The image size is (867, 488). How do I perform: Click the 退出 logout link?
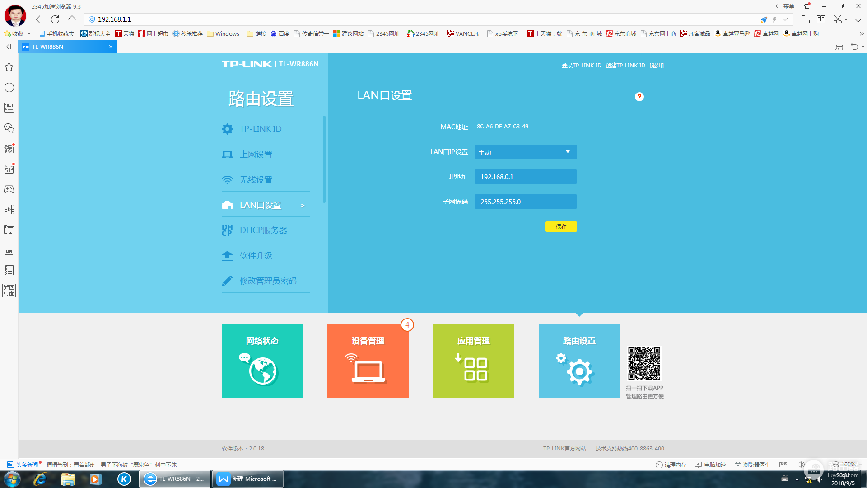pos(656,66)
